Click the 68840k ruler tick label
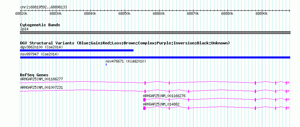Screen dimensions: 300x127 click(x=90, y=14)
